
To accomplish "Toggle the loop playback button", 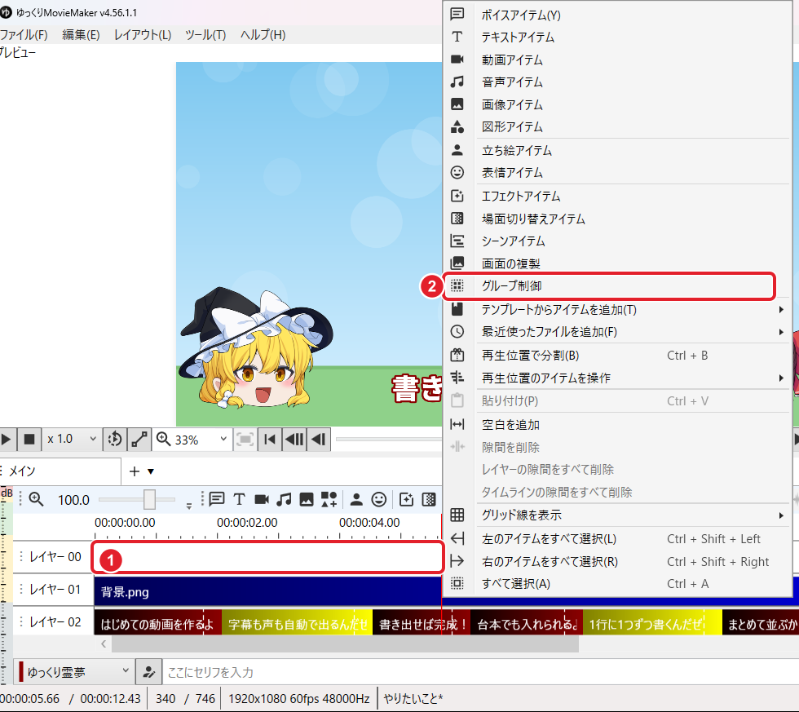I will coord(115,440).
